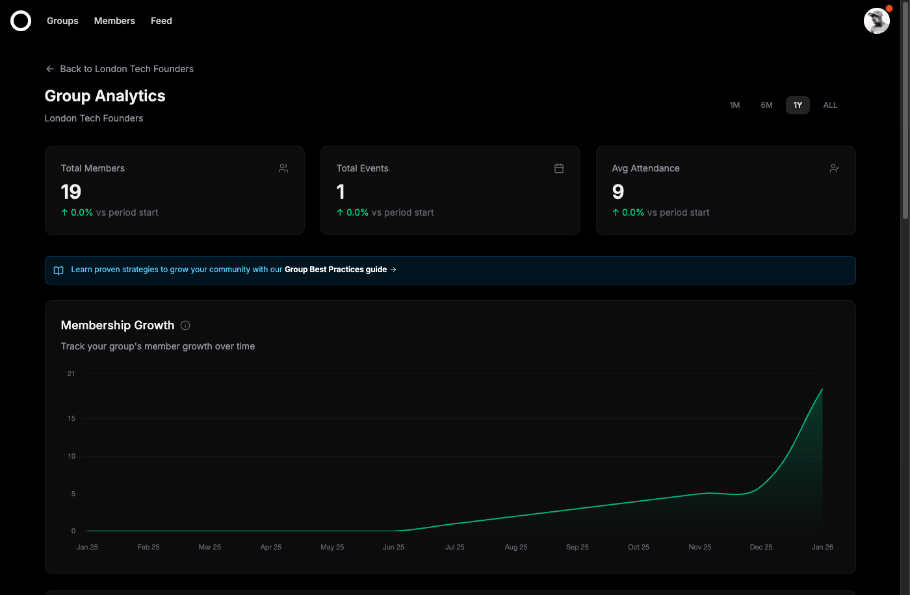910x595 pixels.
Task: Open your profile avatar menu
Action: point(877,21)
